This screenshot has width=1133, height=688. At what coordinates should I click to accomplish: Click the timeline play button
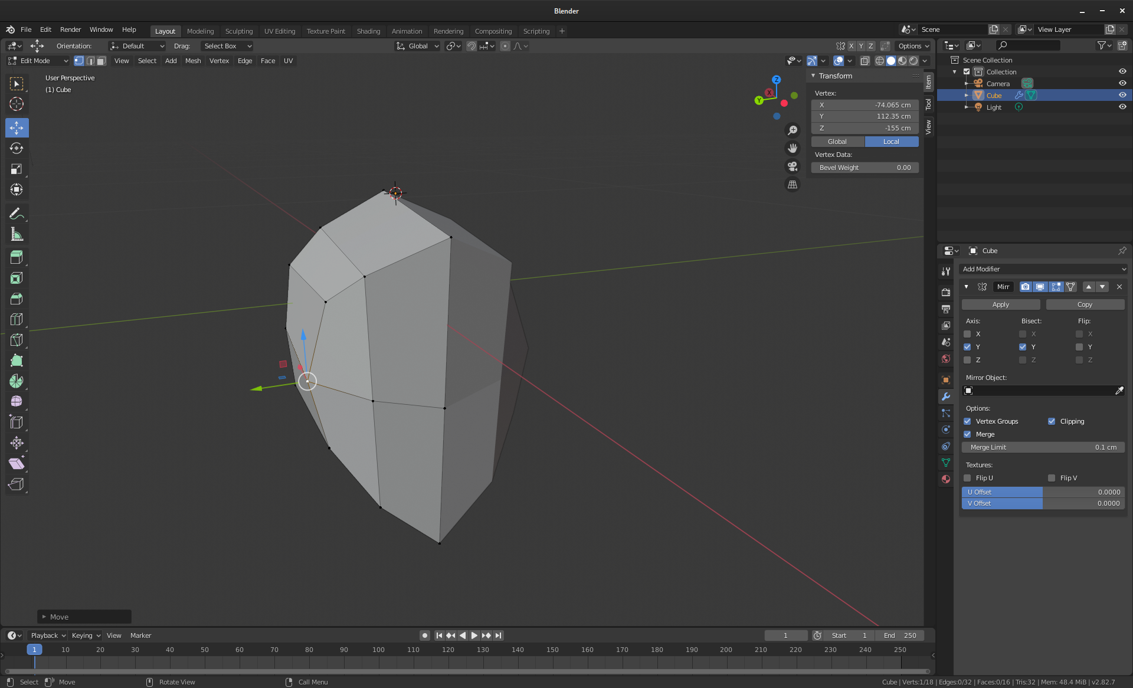click(x=474, y=635)
